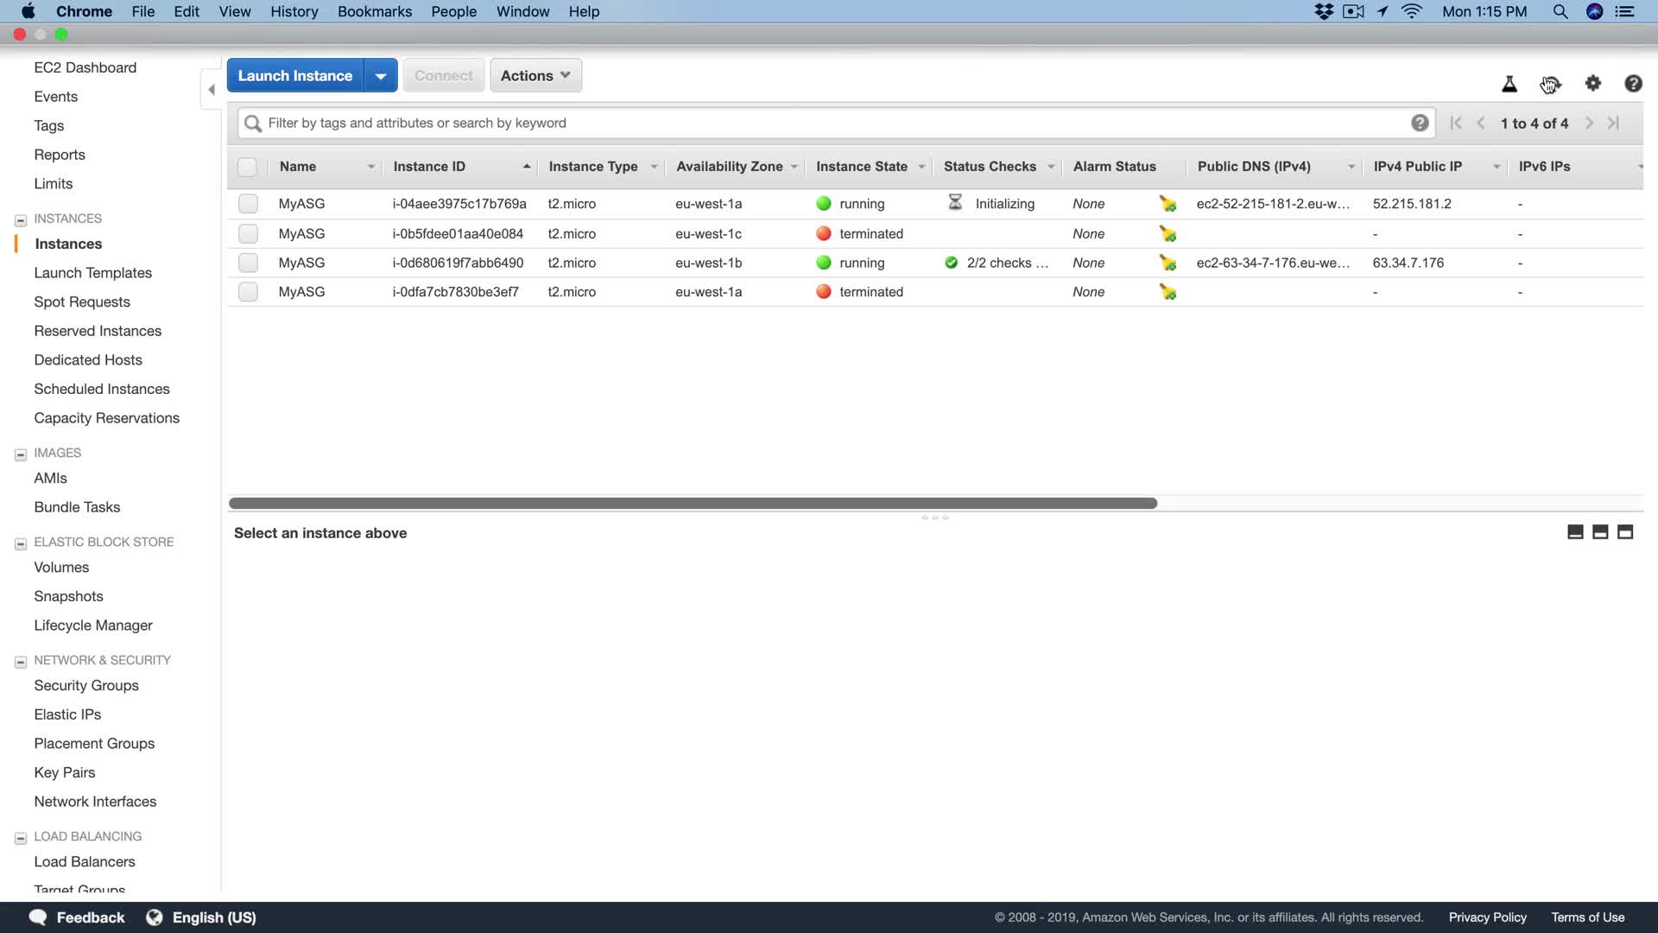Check instance i-04aee3975c17b769a checkbox
This screenshot has height=933, width=1658.
tap(248, 204)
